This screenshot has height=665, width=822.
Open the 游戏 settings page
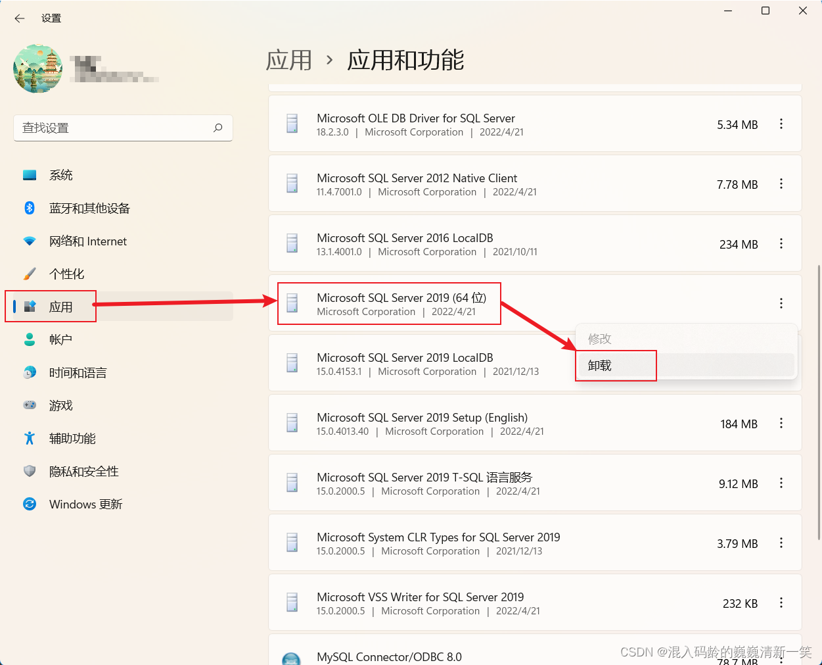click(124, 405)
